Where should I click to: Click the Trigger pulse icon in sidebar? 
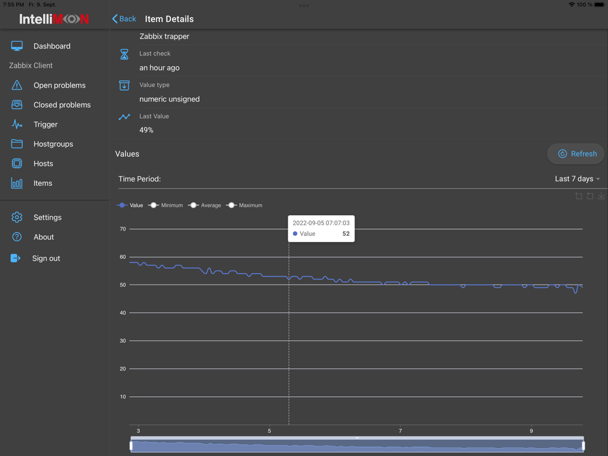[16, 124]
